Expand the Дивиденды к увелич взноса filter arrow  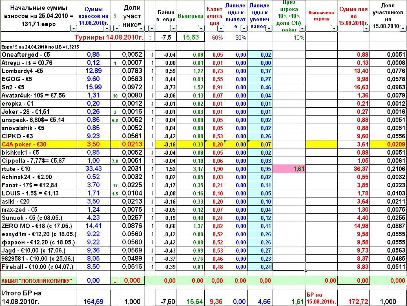pyautogui.click(x=269, y=28)
